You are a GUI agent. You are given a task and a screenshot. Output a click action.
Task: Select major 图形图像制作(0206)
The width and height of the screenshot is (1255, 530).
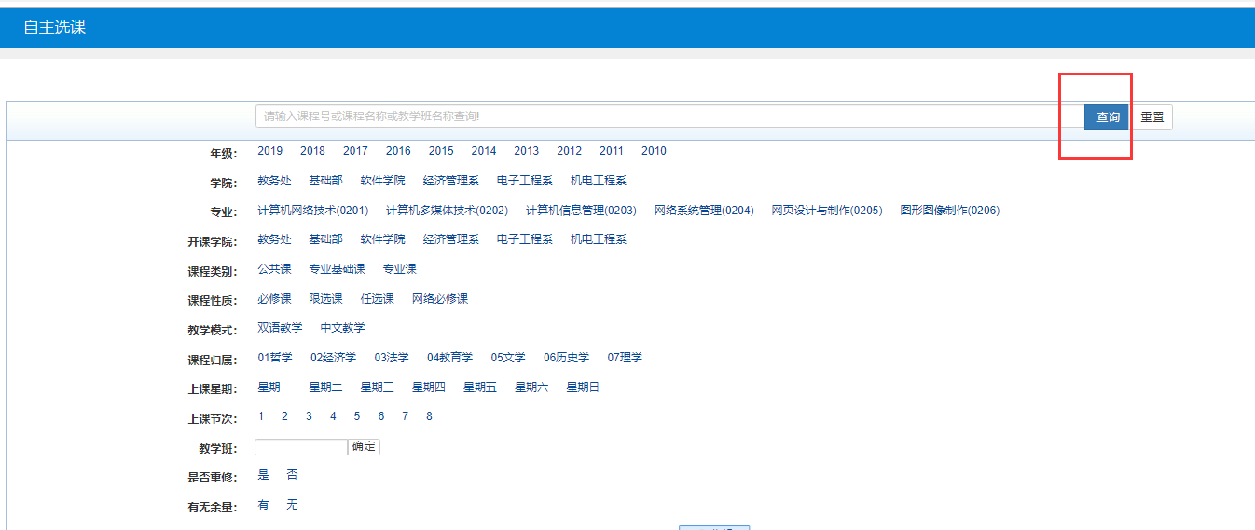(949, 211)
